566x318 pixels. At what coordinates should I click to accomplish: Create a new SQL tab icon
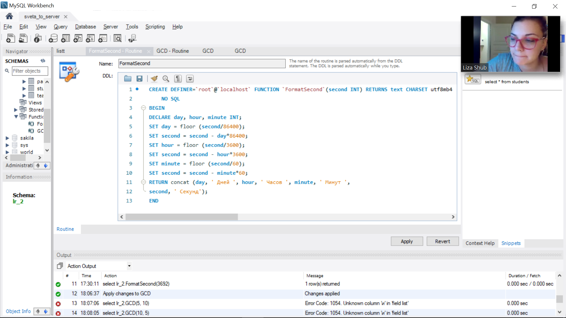pyautogui.click(x=11, y=38)
